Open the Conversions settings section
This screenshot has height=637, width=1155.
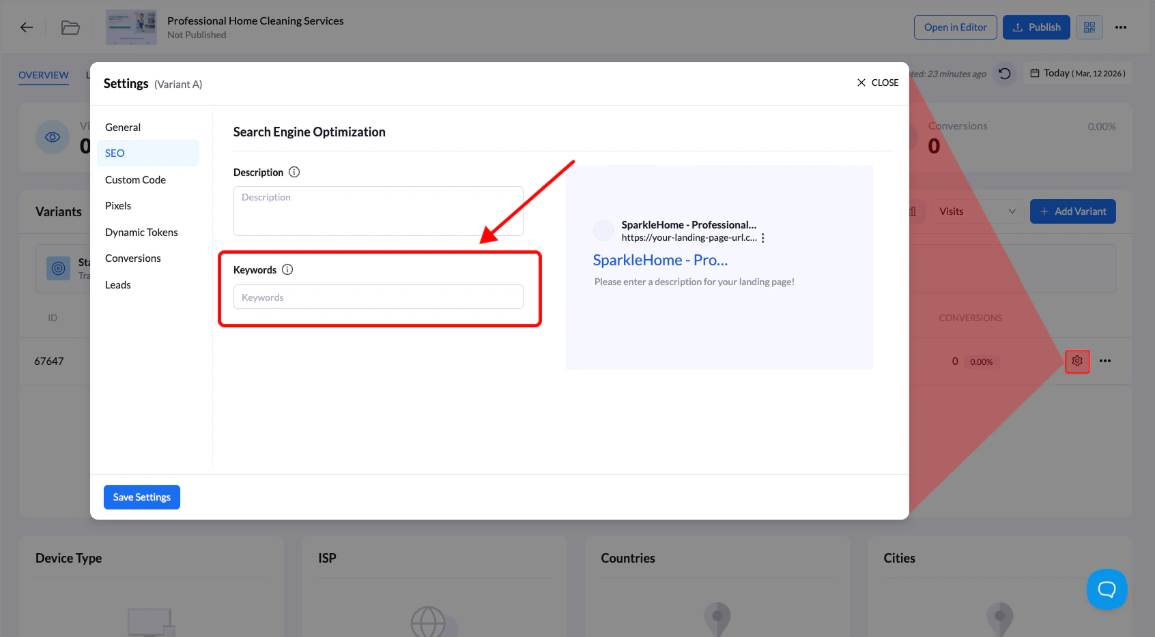pyautogui.click(x=148, y=258)
